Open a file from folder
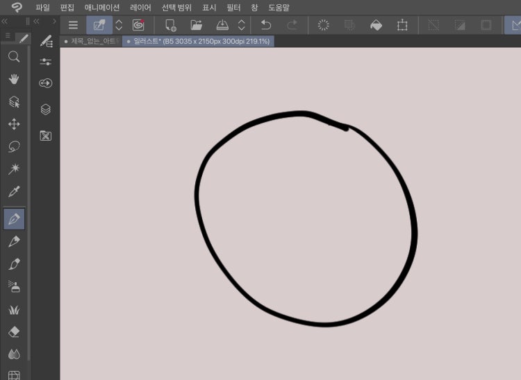The height and width of the screenshot is (380, 521). 197,25
